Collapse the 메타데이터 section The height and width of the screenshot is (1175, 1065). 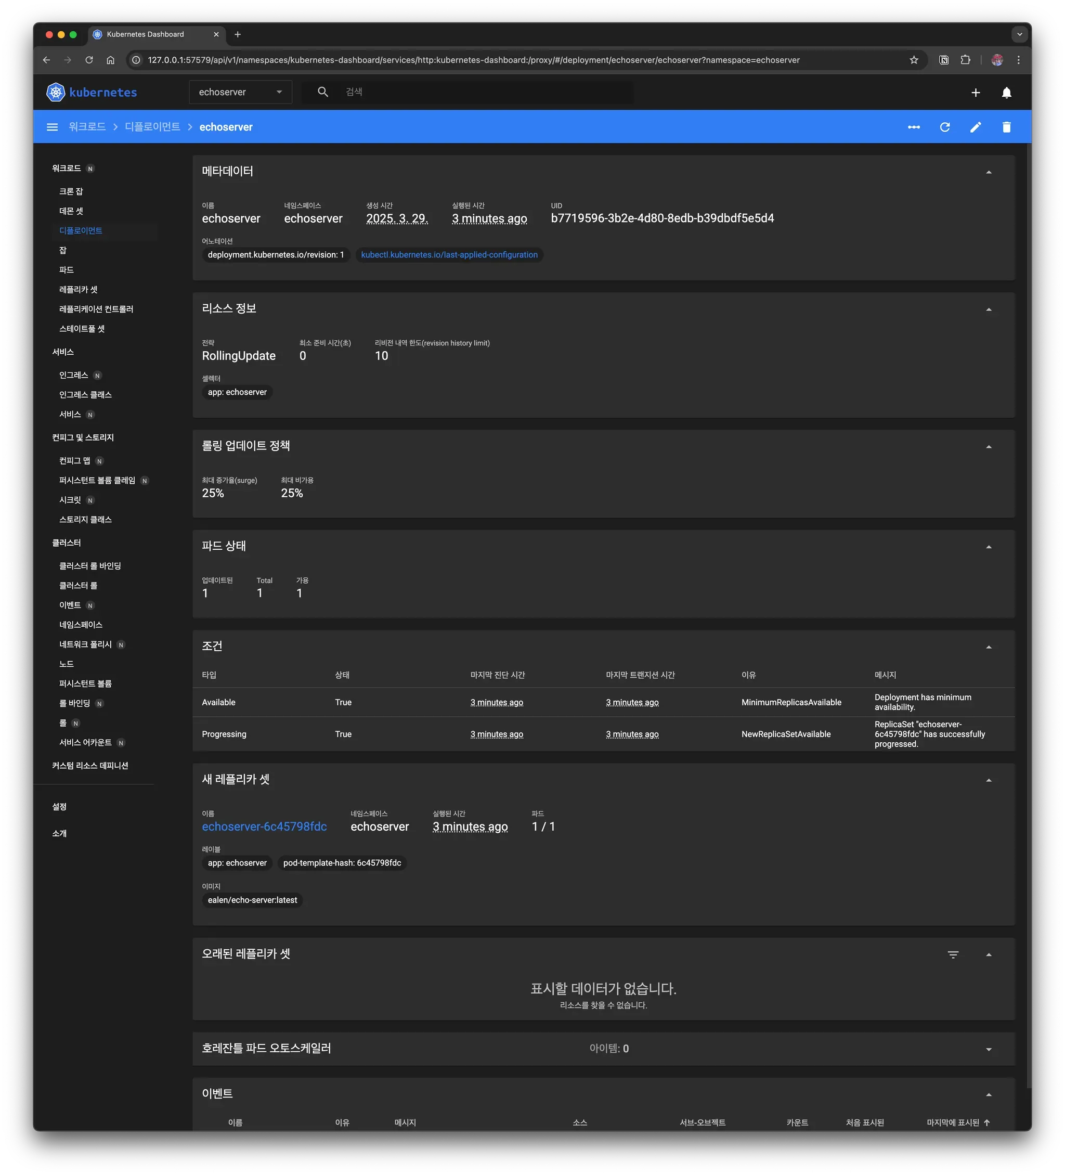point(989,172)
